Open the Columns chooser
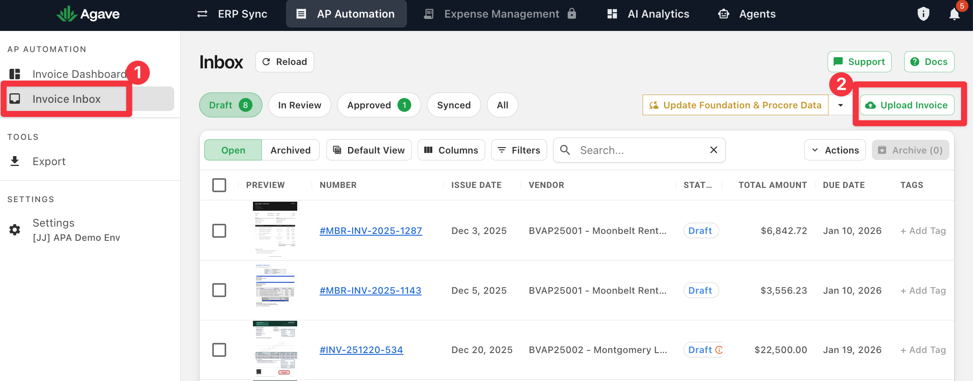 [451, 150]
